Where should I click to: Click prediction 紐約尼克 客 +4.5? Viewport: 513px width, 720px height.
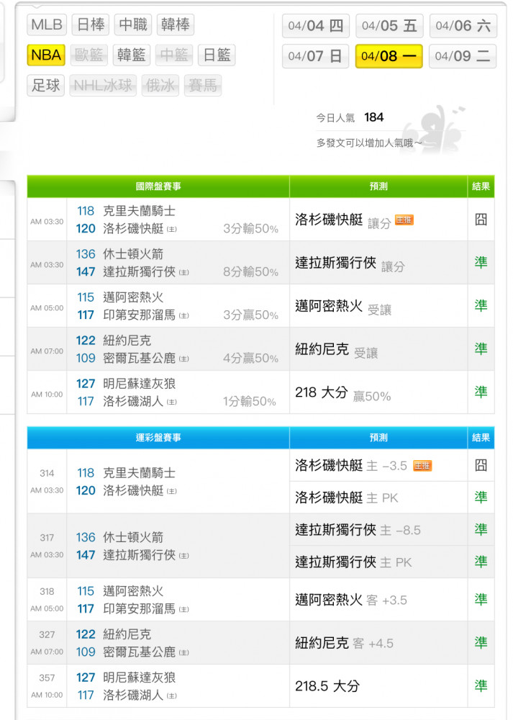coord(344,643)
